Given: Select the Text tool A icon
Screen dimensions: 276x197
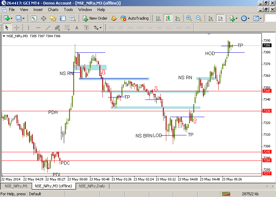Looking at the screenshot, I should click(77, 28).
